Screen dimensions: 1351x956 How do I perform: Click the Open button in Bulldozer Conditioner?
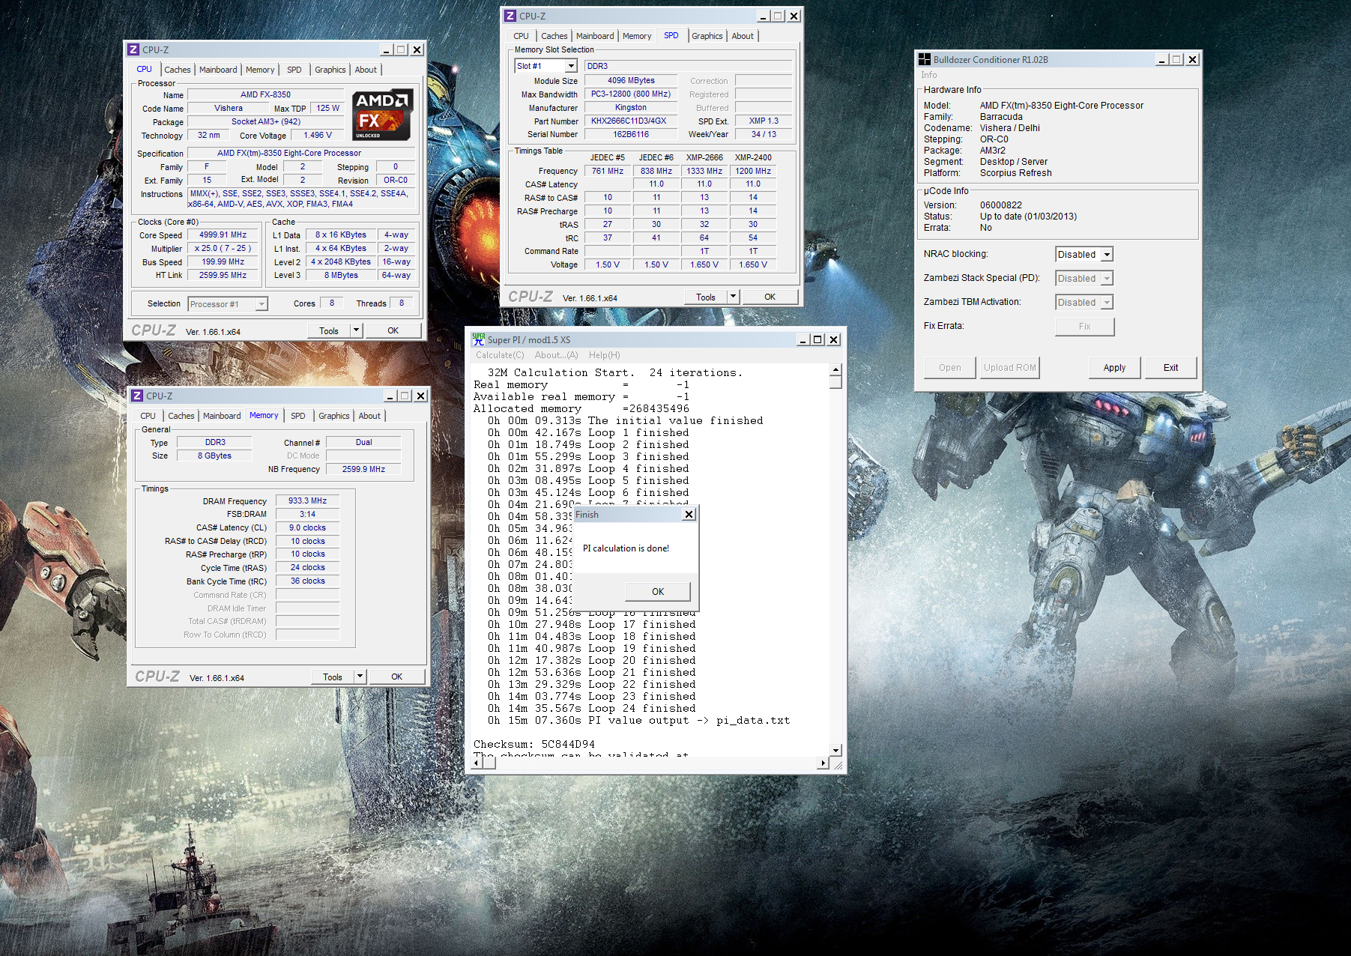[x=949, y=367]
